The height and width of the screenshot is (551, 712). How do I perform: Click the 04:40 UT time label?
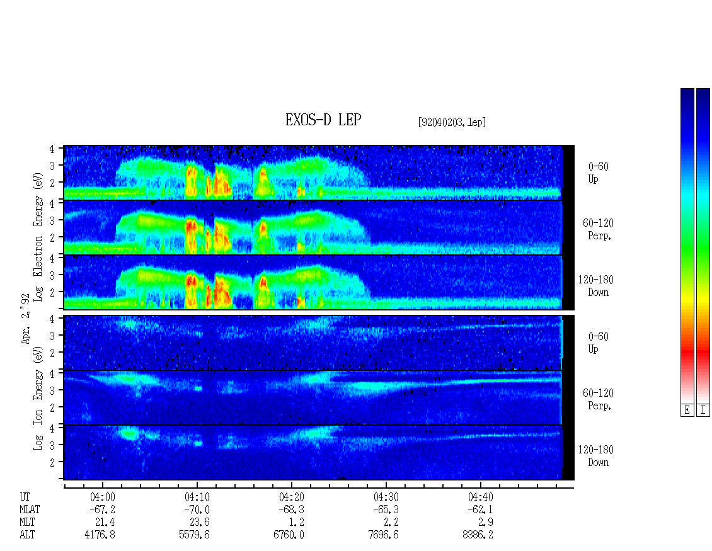coord(480,497)
